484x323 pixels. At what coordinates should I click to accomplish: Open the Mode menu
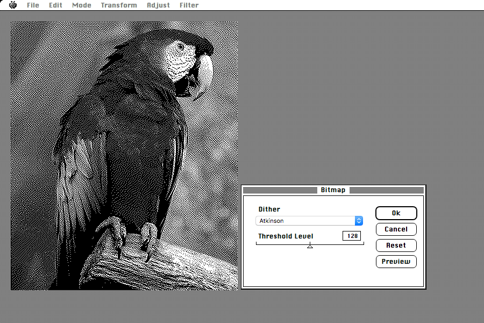(82, 5)
